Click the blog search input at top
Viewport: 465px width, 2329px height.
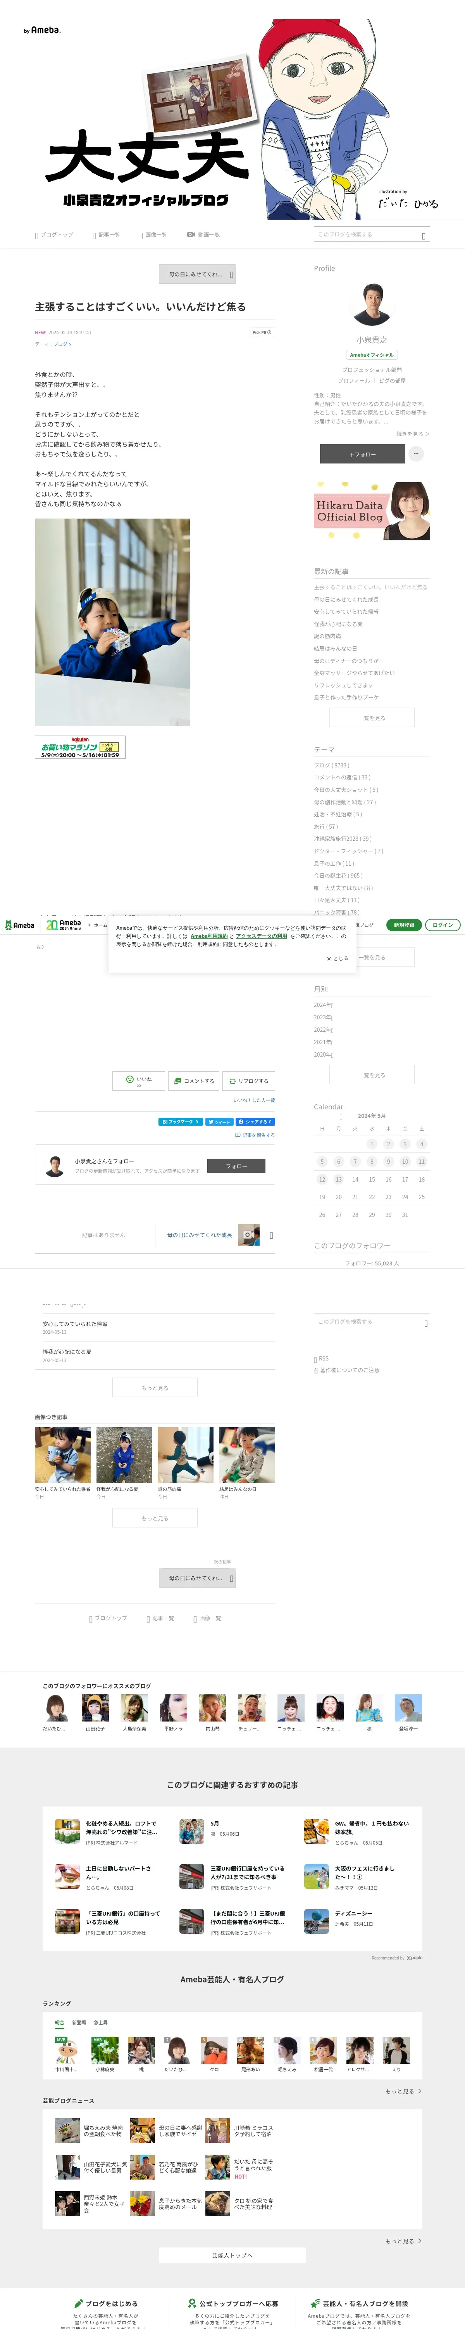click(x=371, y=234)
